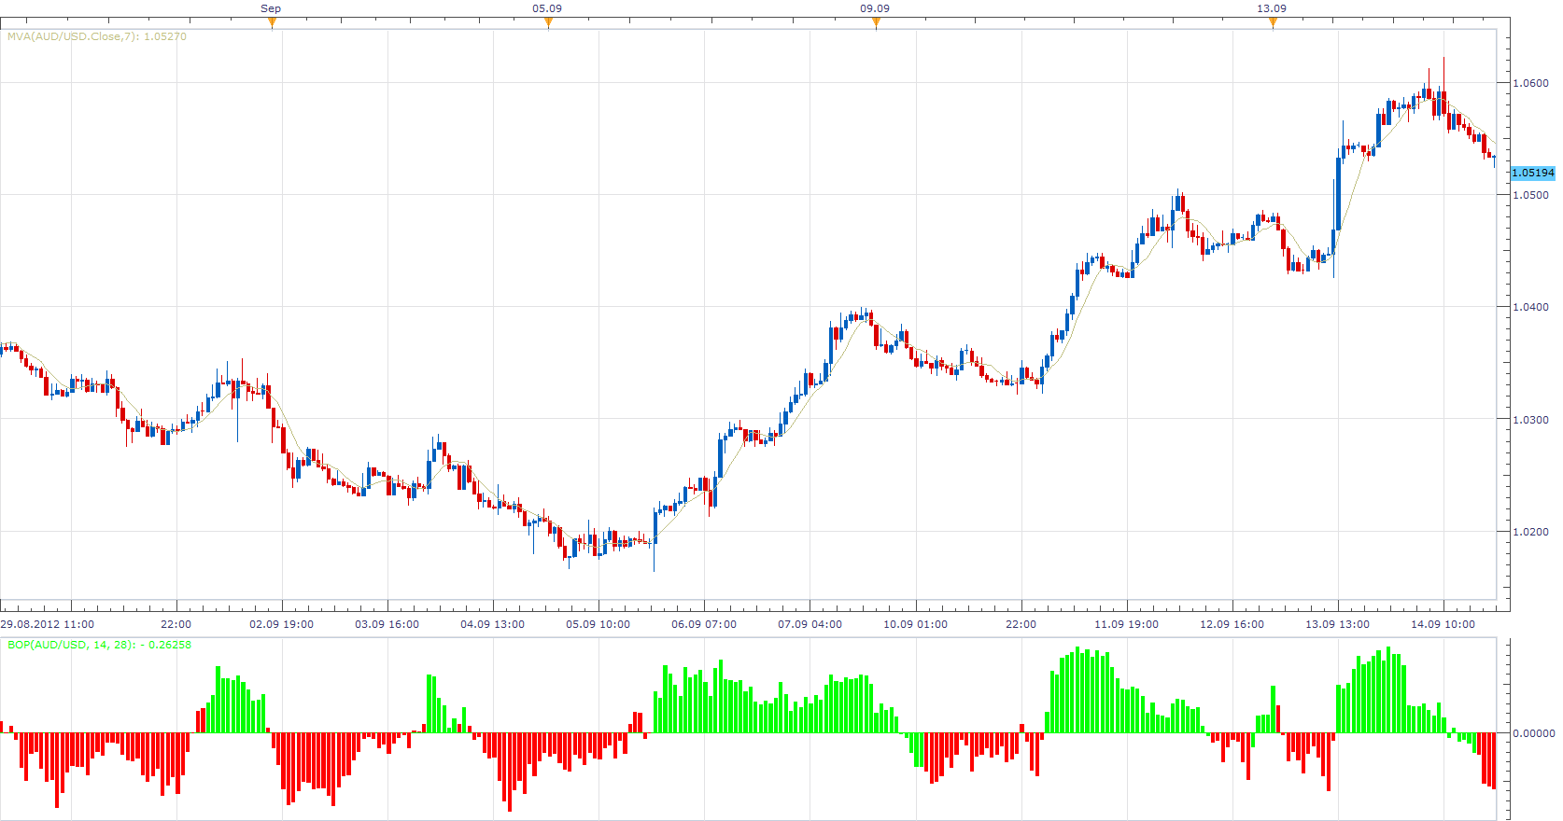Click the 13.09 13:00 time label
This screenshot has width=1563, height=821.
1337,624
